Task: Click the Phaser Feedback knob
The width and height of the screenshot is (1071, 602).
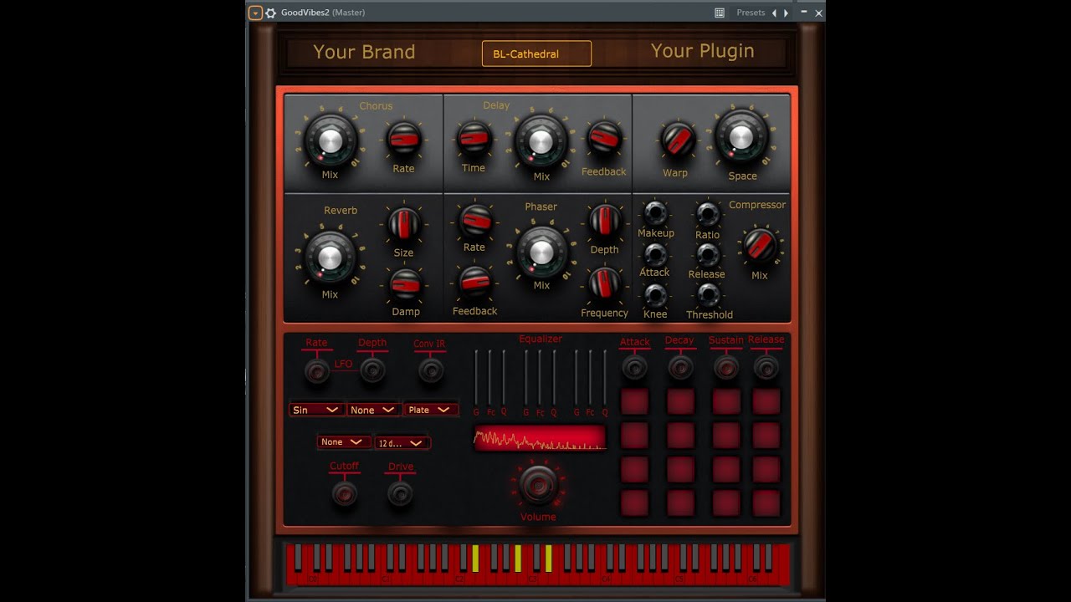Action: pyautogui.click(x=474, y=282)
